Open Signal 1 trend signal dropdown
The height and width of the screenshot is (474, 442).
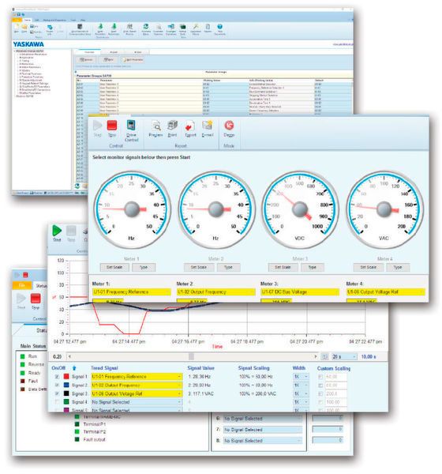point(137,377)
